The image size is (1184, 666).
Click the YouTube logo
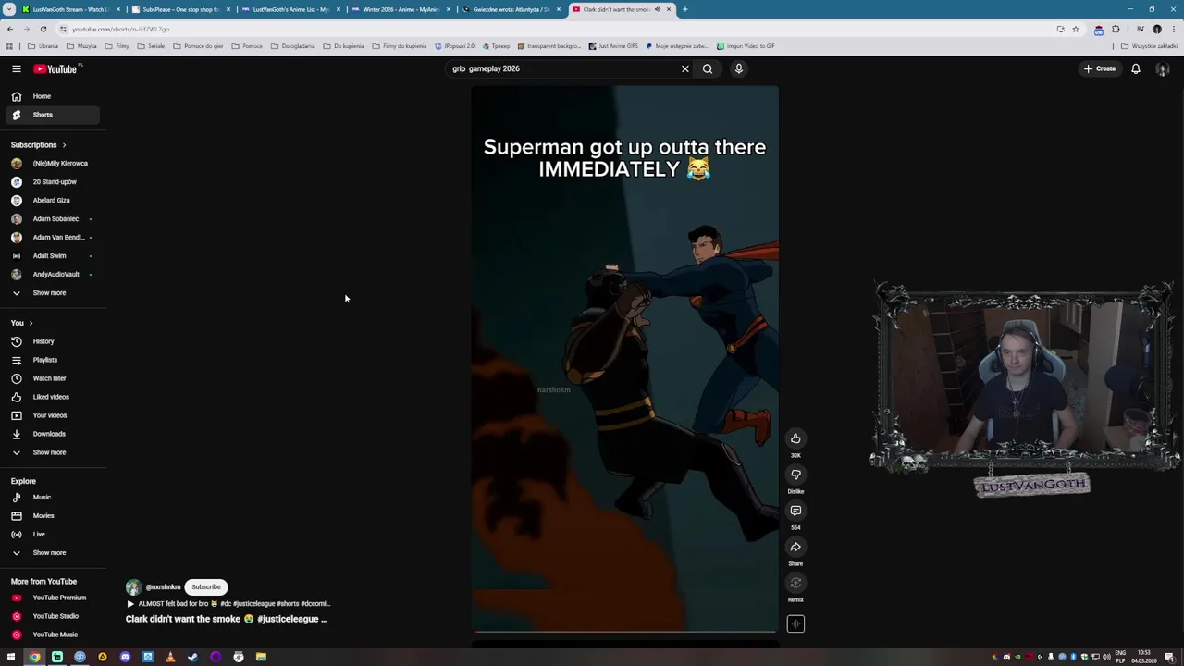click(56, 68)
